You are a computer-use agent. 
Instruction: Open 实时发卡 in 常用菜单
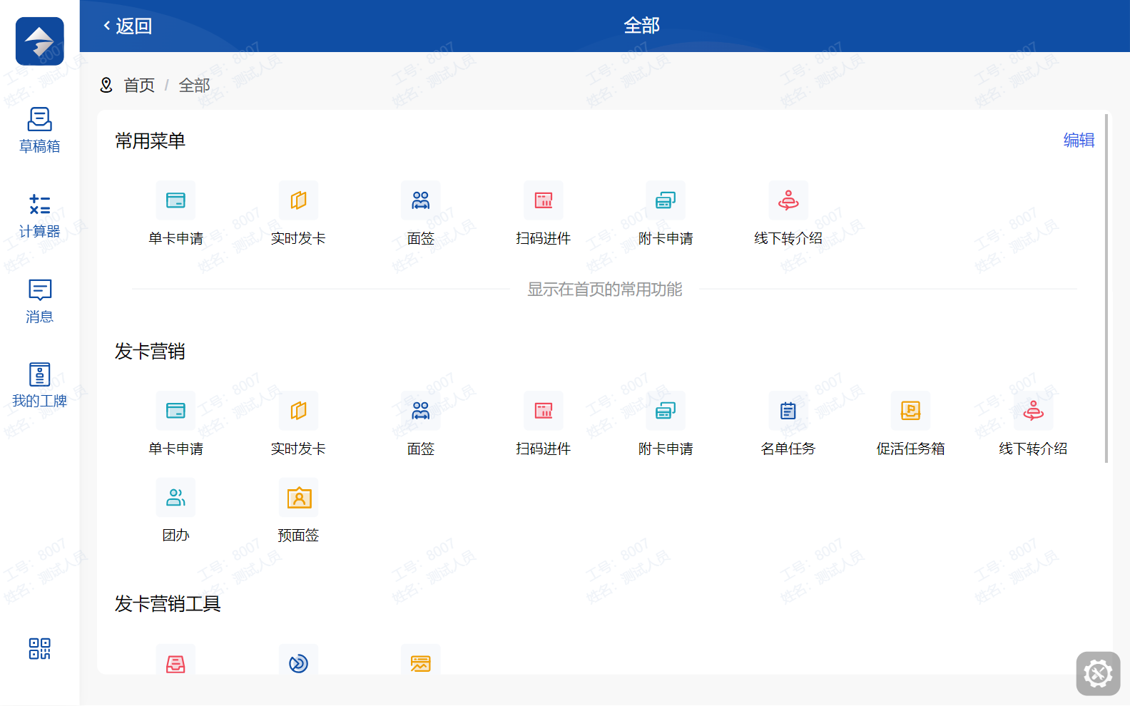coord(298,213)
